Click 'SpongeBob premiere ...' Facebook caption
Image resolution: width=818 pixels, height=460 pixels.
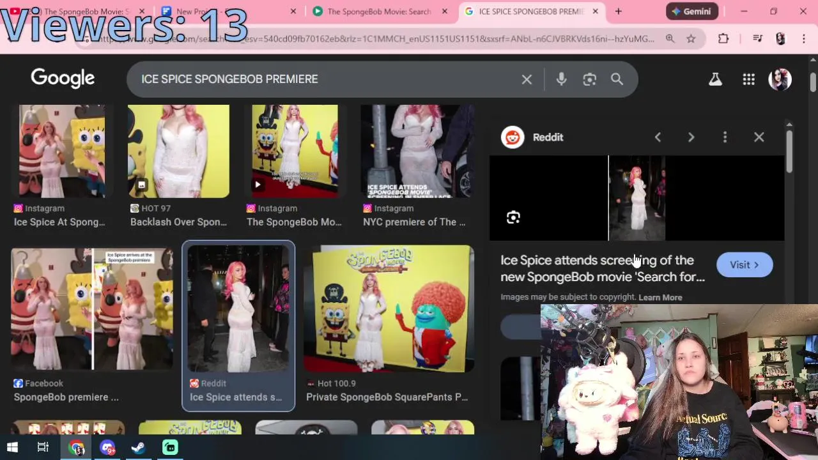(x=66, y=397)
